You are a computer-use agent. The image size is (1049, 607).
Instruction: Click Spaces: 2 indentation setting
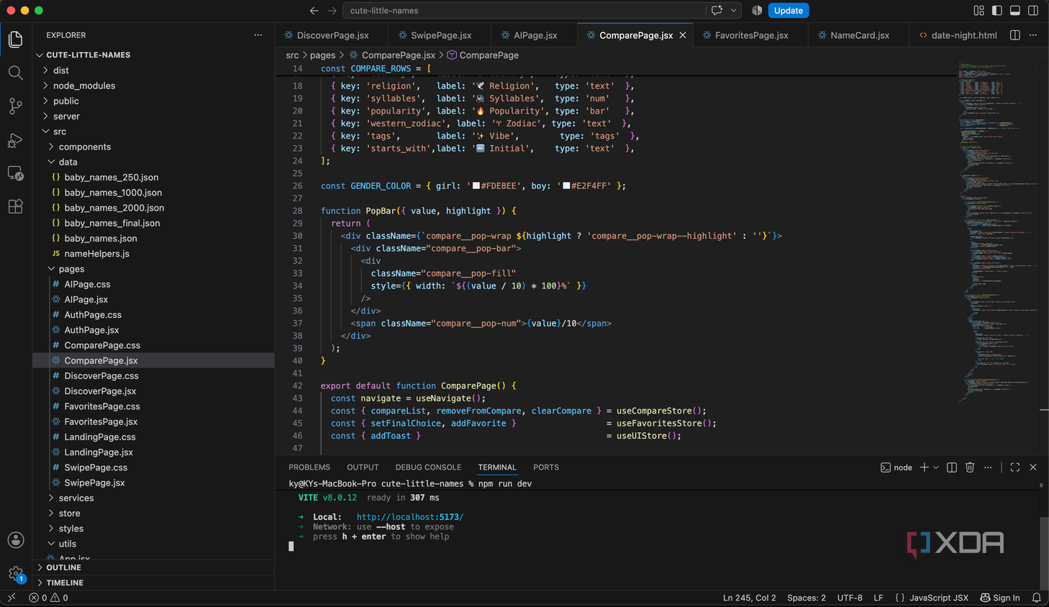pos(807,598)
